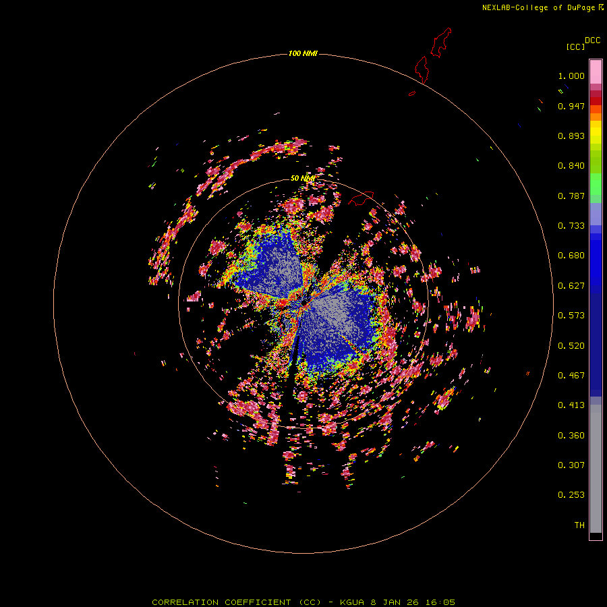Click the 0.573 color scale value
Image resolution: width=607 pixels, height=607 pixels.
click(x=571, y=316)
